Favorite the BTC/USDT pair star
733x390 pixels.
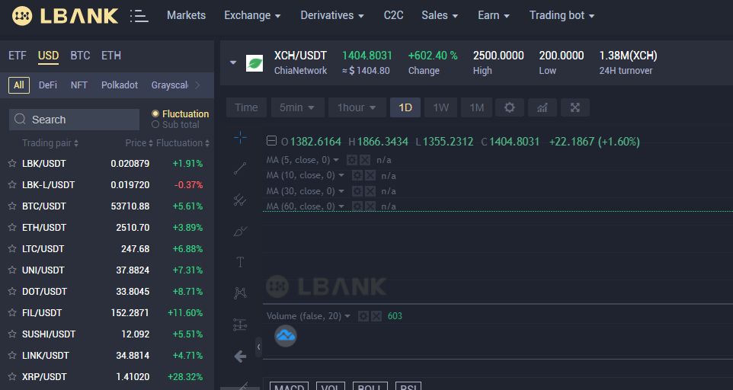pos(12,206)
